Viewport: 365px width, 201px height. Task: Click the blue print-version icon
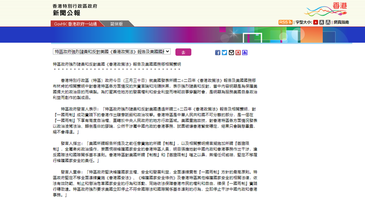coord(245,52)
